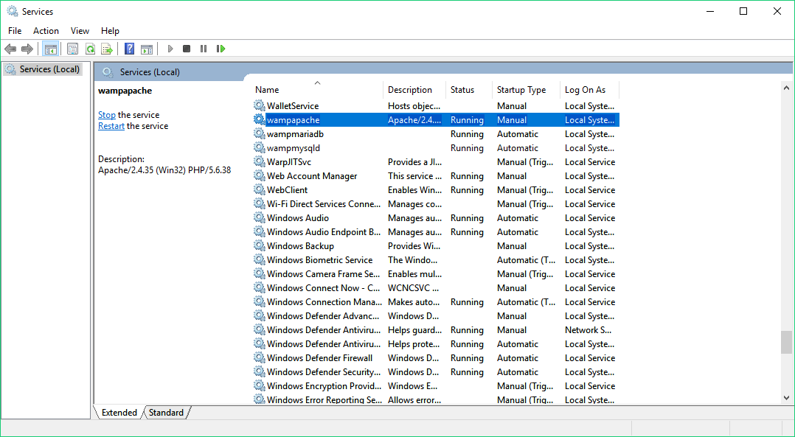Screen dimensions: 795x437
Task: Select the Windows Defender Advanc... service
Action: point(323,316)
